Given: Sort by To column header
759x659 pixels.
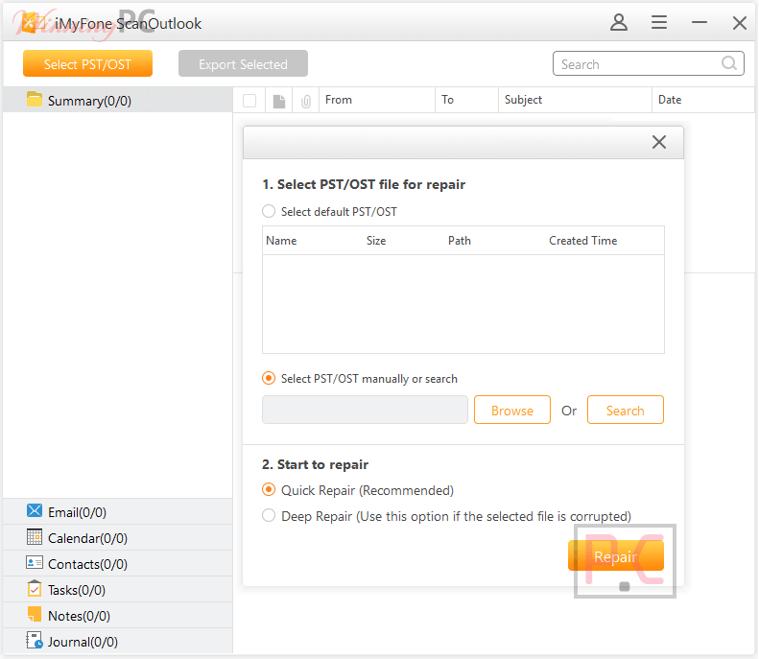Looking at the screenshot, I should point(466,100).
